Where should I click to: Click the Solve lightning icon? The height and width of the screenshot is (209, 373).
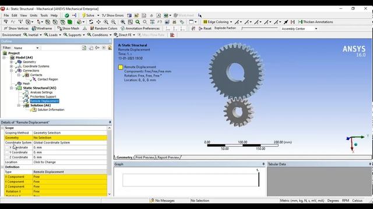coord(83,16)
